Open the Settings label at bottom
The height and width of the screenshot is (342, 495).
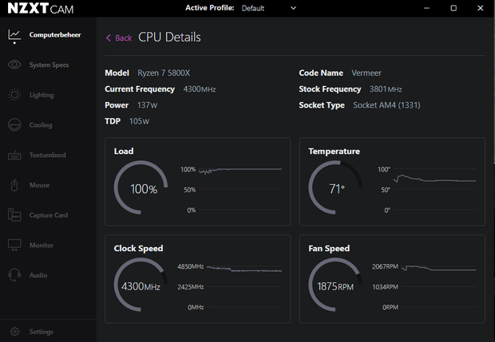(41, 332)
